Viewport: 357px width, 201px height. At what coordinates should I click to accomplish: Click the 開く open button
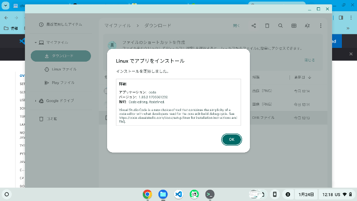236,26
